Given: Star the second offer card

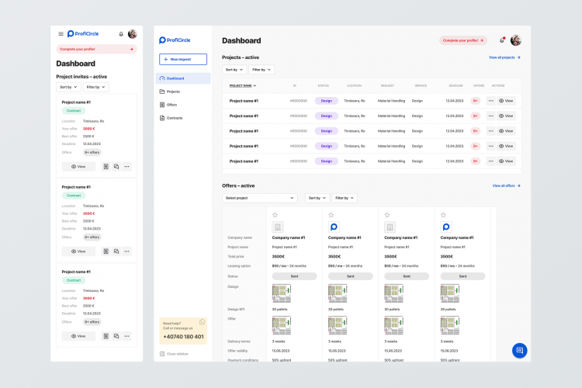Looking at the screenshot, I should tap(331, 215).
